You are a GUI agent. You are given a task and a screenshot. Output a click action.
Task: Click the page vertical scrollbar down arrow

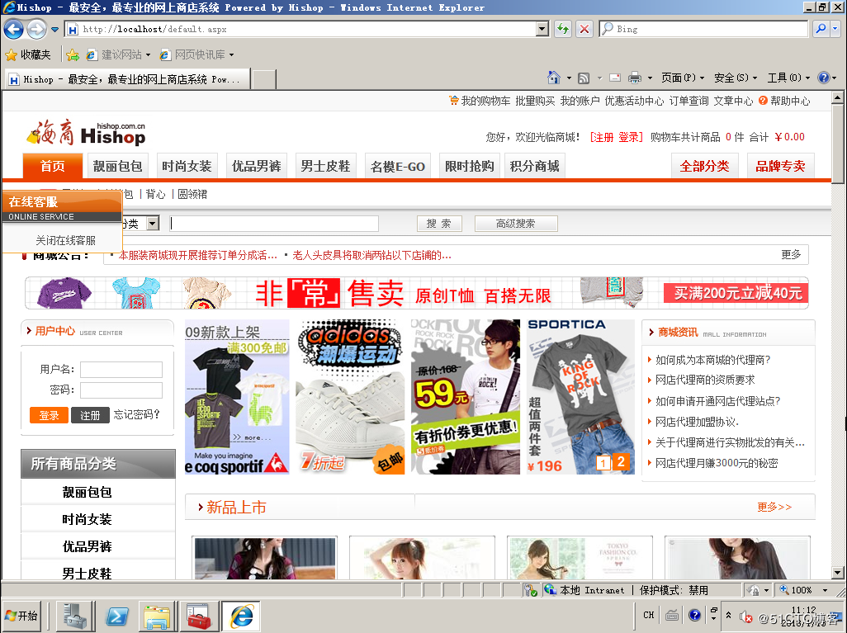837,573
